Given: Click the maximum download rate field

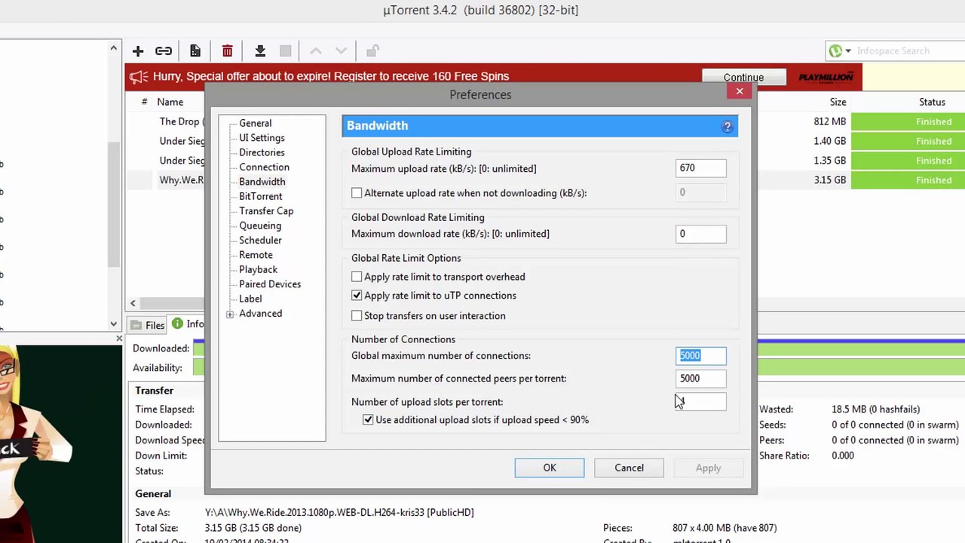Looking at the screenshot, I should click(x=701, y=234).
